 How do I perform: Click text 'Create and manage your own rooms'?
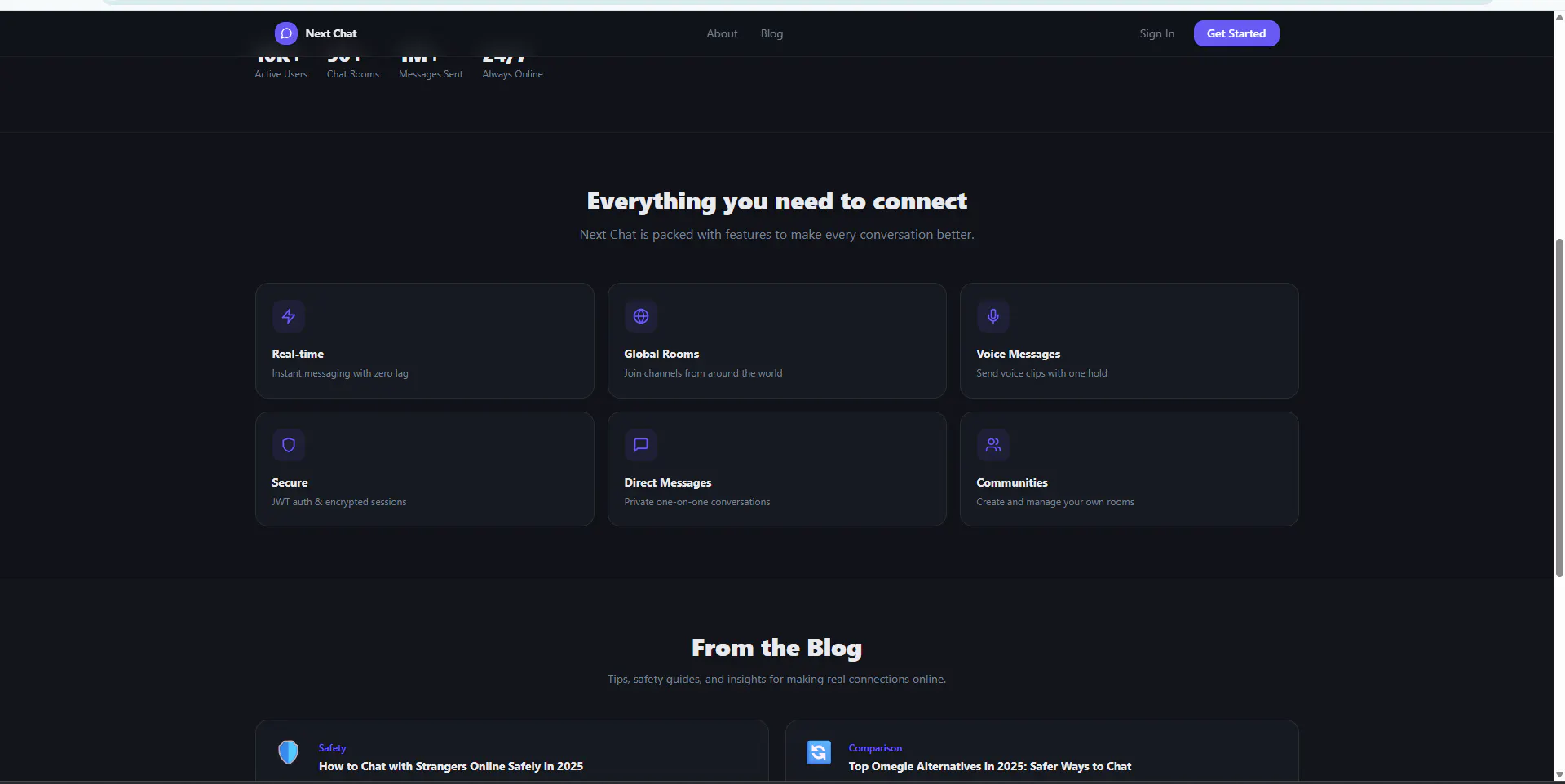pos(1055,502)
